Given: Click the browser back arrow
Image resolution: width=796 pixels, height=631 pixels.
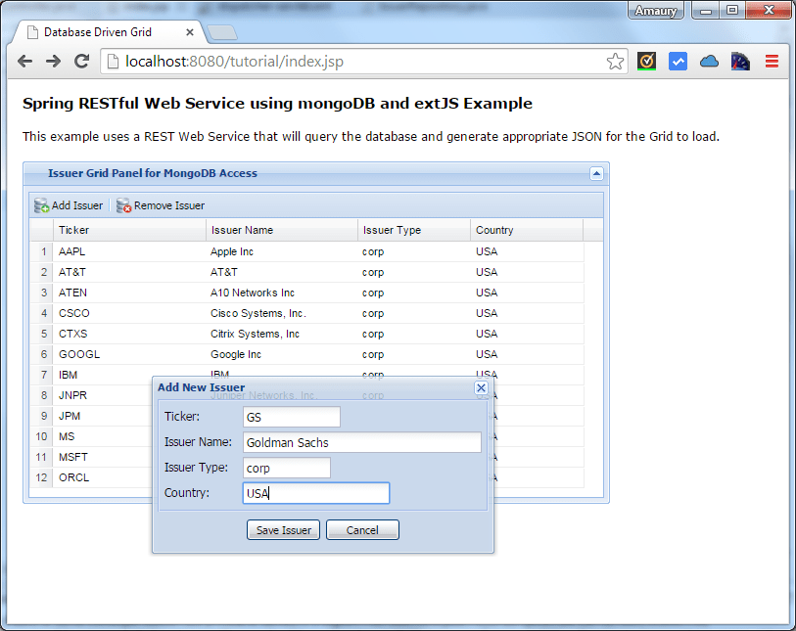Looking at the screenshot, I should tap(24, 61).
